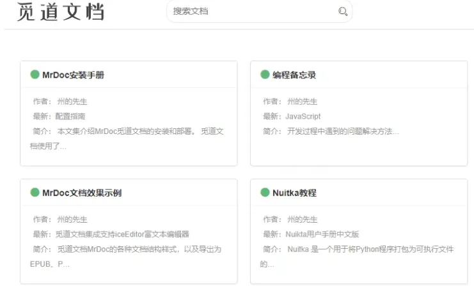
Task: Open the 编程备忘录 document title
Action: tap(294, 75)
